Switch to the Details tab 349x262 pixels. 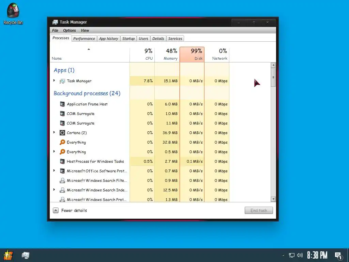pos(158,39)
